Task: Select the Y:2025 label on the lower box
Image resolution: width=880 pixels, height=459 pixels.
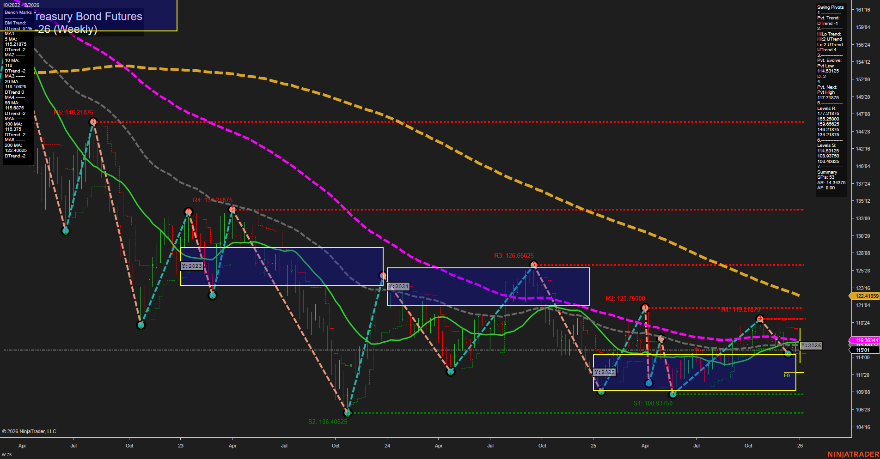Action: (x=605, y=371)
